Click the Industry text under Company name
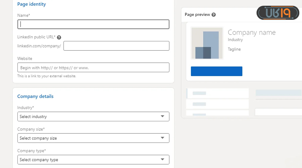302x168 pixels. (235, 40)
